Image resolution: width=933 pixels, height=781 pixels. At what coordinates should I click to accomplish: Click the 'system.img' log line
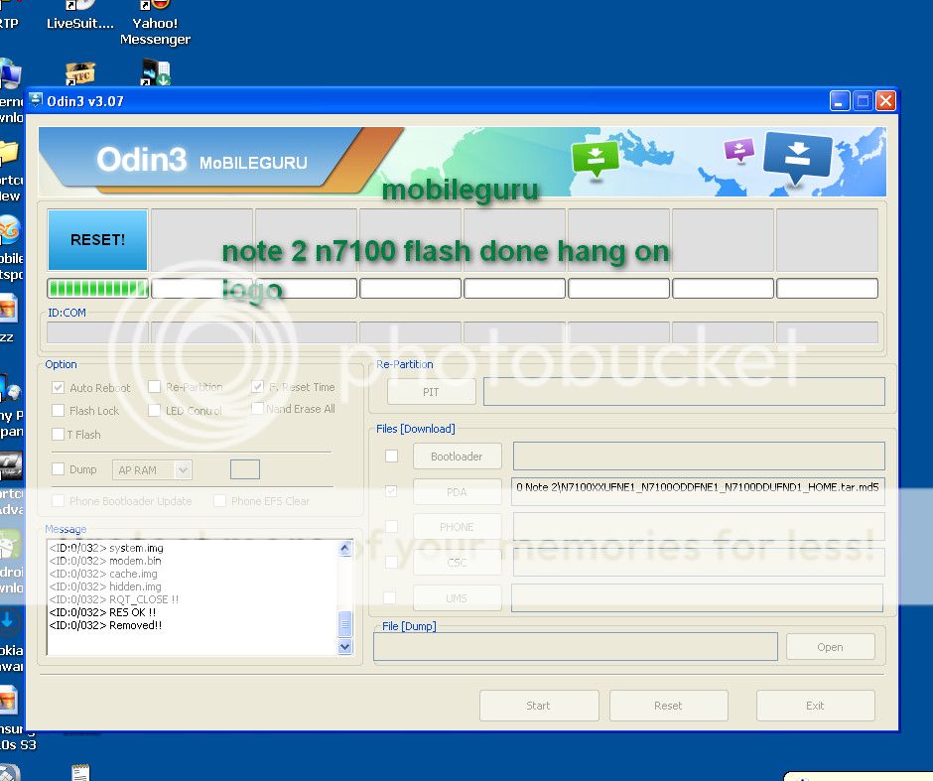(x=106, y=548)
